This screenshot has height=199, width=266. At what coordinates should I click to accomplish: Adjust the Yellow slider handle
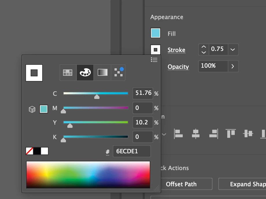[70, 126]
